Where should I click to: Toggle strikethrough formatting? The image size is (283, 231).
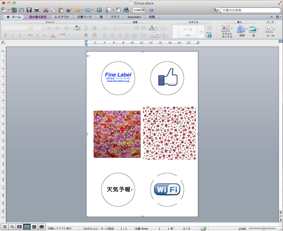(30, 35)
